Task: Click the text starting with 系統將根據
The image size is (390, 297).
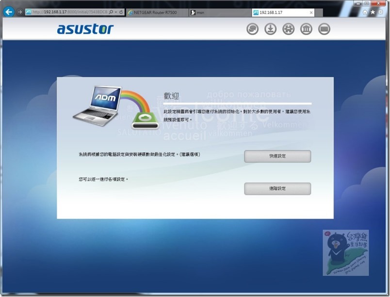Action: coord(140,154)
